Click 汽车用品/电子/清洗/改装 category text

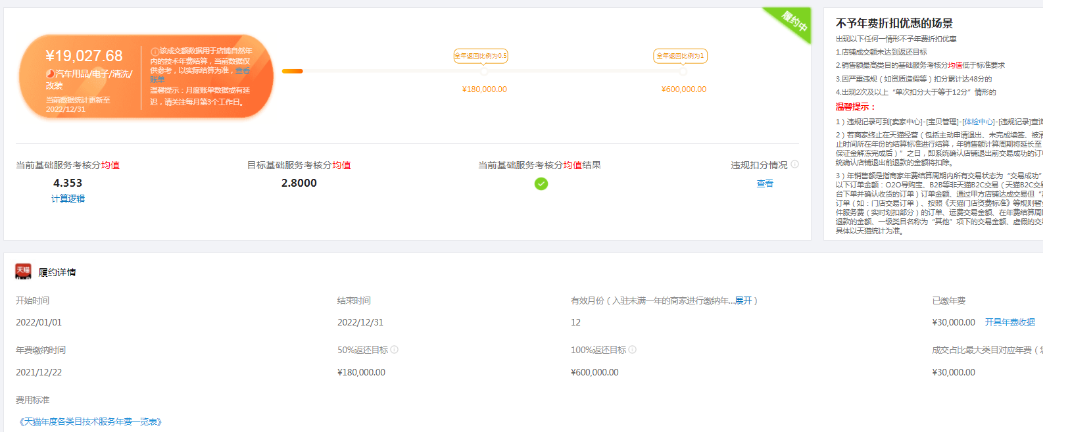89,80
